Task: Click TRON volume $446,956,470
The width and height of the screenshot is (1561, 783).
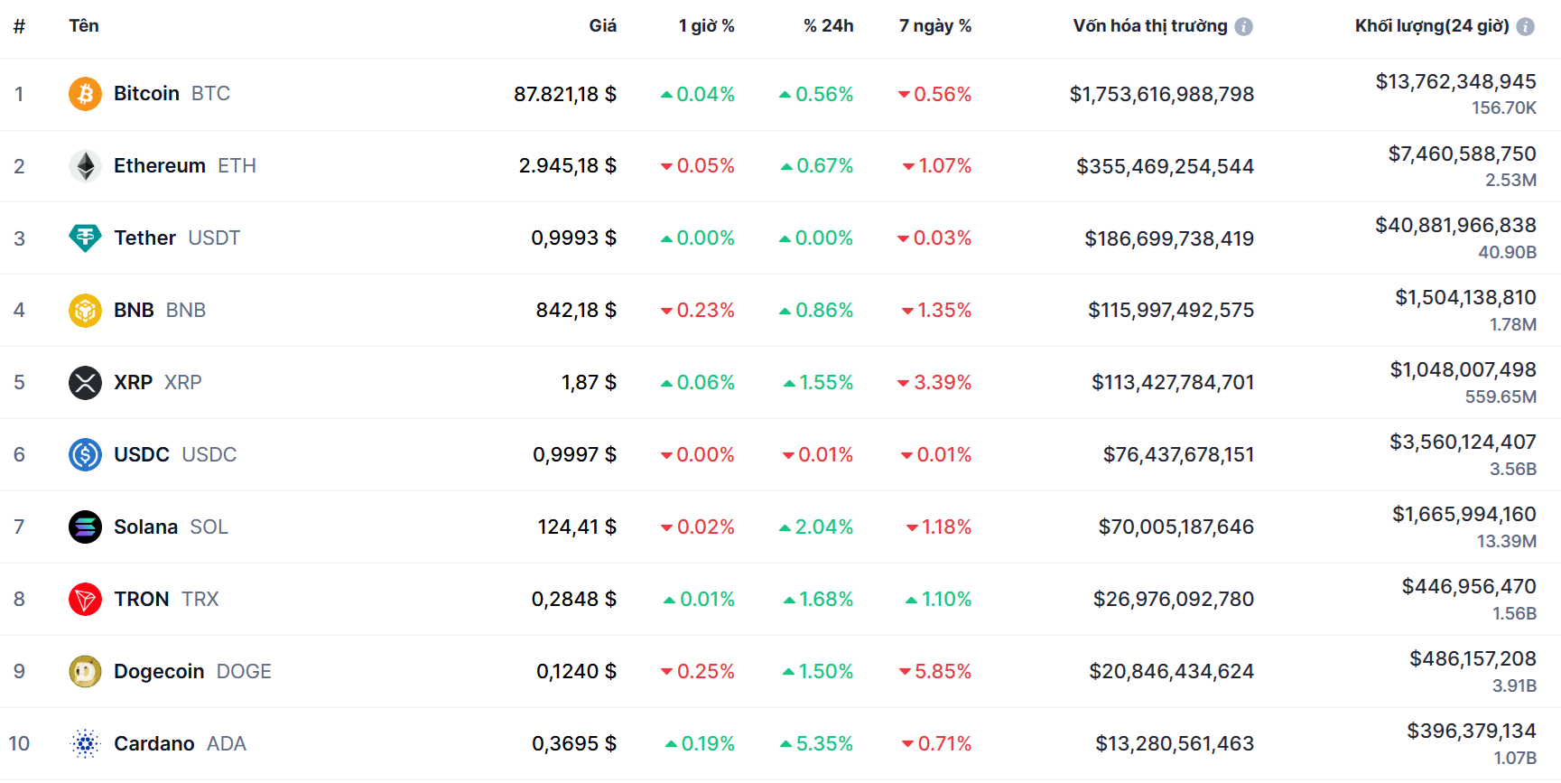Action: [x=1469, y=586]
